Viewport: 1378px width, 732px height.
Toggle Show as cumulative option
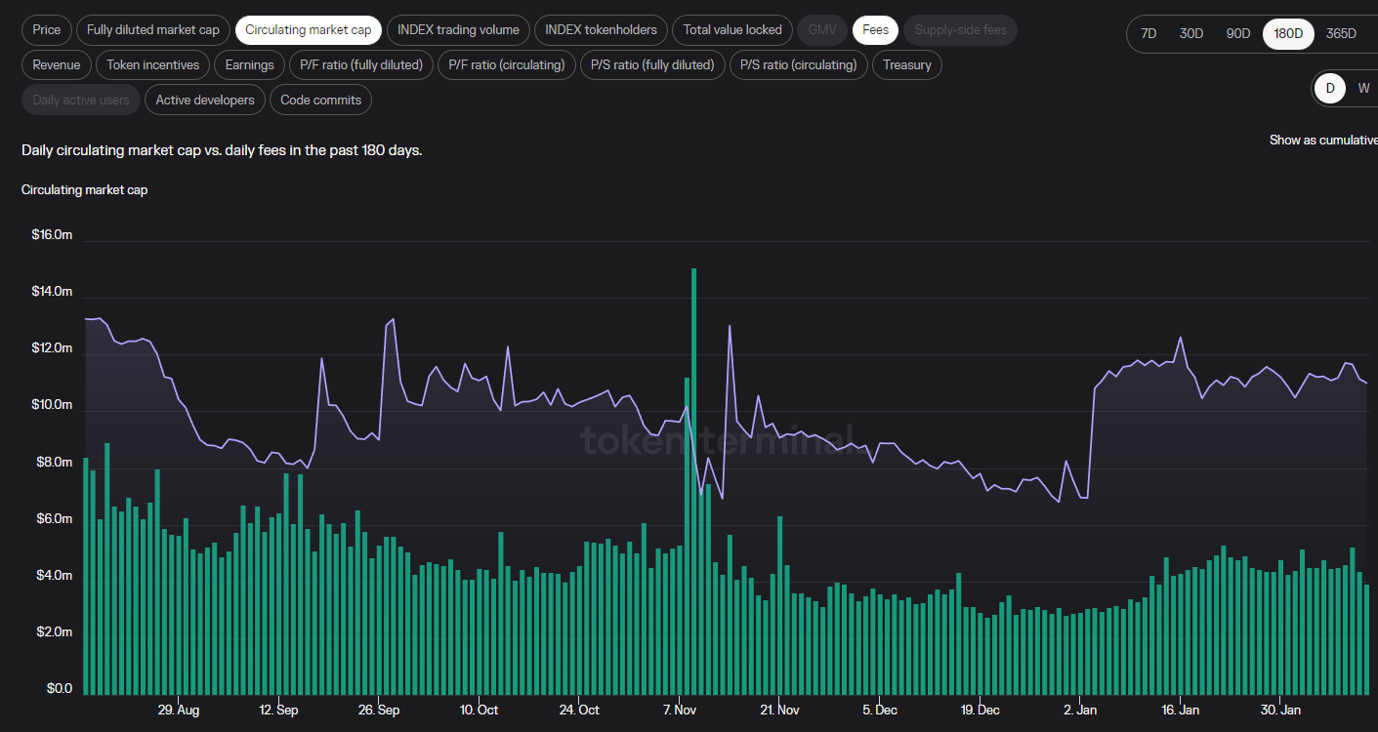point(1323,141)
